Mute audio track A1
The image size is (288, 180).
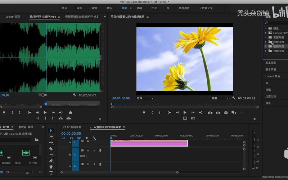point(88,150)
